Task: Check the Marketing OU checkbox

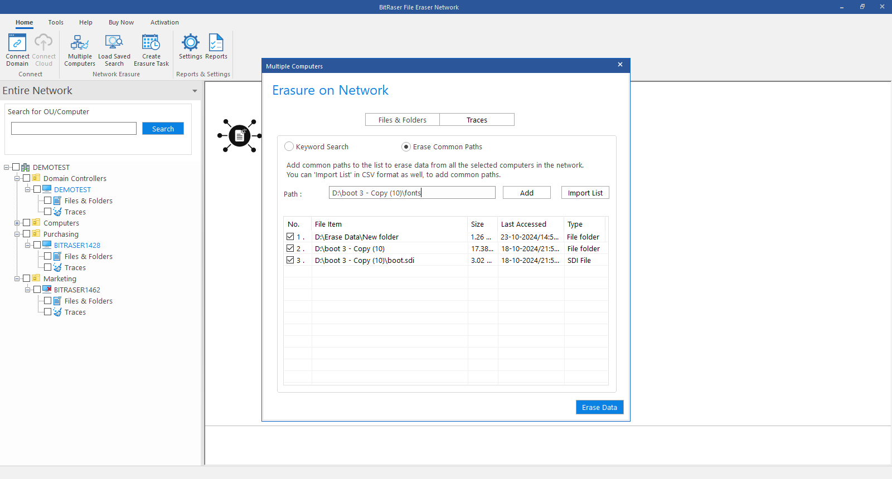Action: [26, 278]
